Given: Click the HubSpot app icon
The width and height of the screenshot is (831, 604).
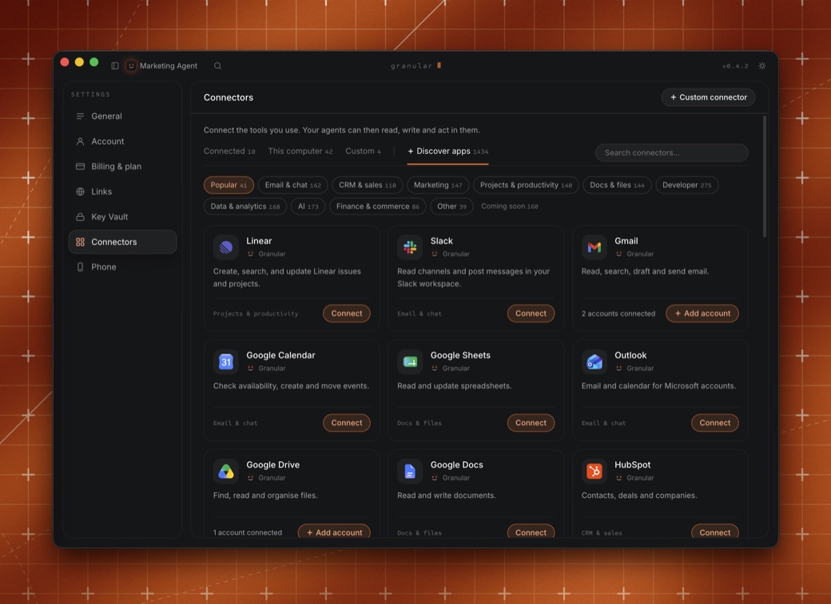Looking at the screenshot, I should click(x=594, y=471).
